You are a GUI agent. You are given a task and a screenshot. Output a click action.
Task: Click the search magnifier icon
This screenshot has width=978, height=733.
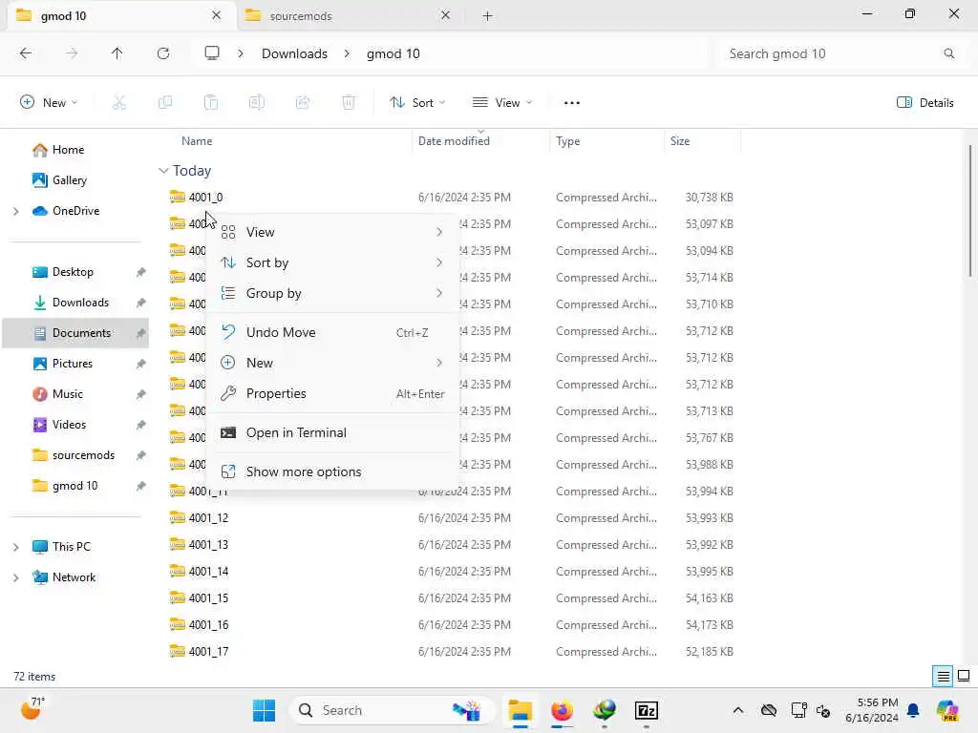click(948, 53)
